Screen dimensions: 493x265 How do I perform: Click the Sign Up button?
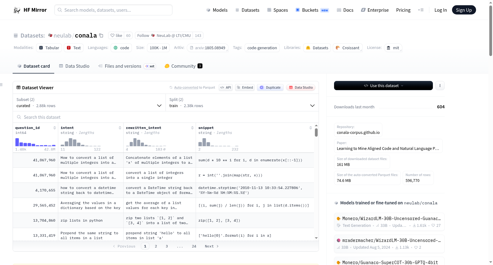(464, 10)
